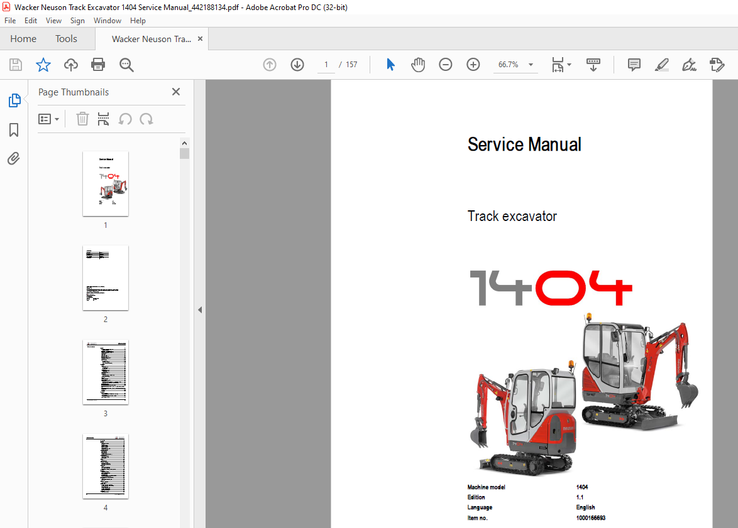Image resolution: width=738 pixels, height=528 pixels.
Task: Click the page number input field
Action: tap(326, 65)
